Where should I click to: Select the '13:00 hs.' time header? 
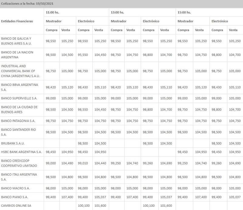118,12
